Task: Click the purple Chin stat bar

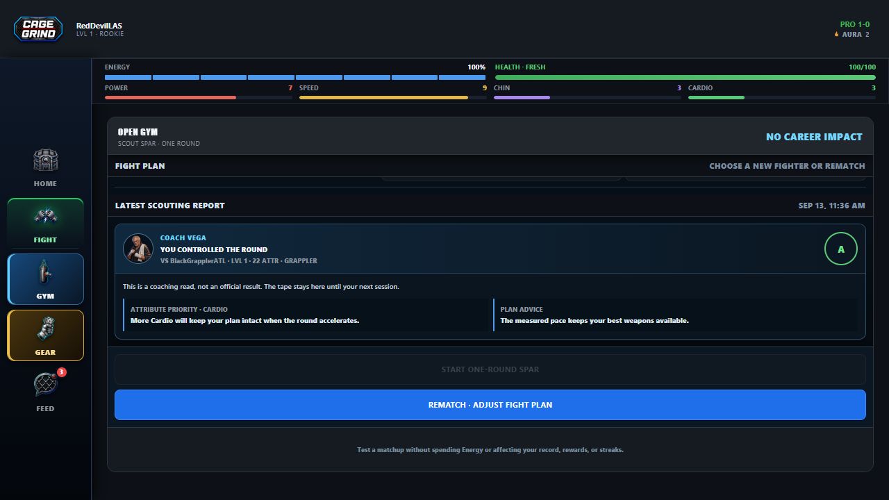Action: click(588, 98)
